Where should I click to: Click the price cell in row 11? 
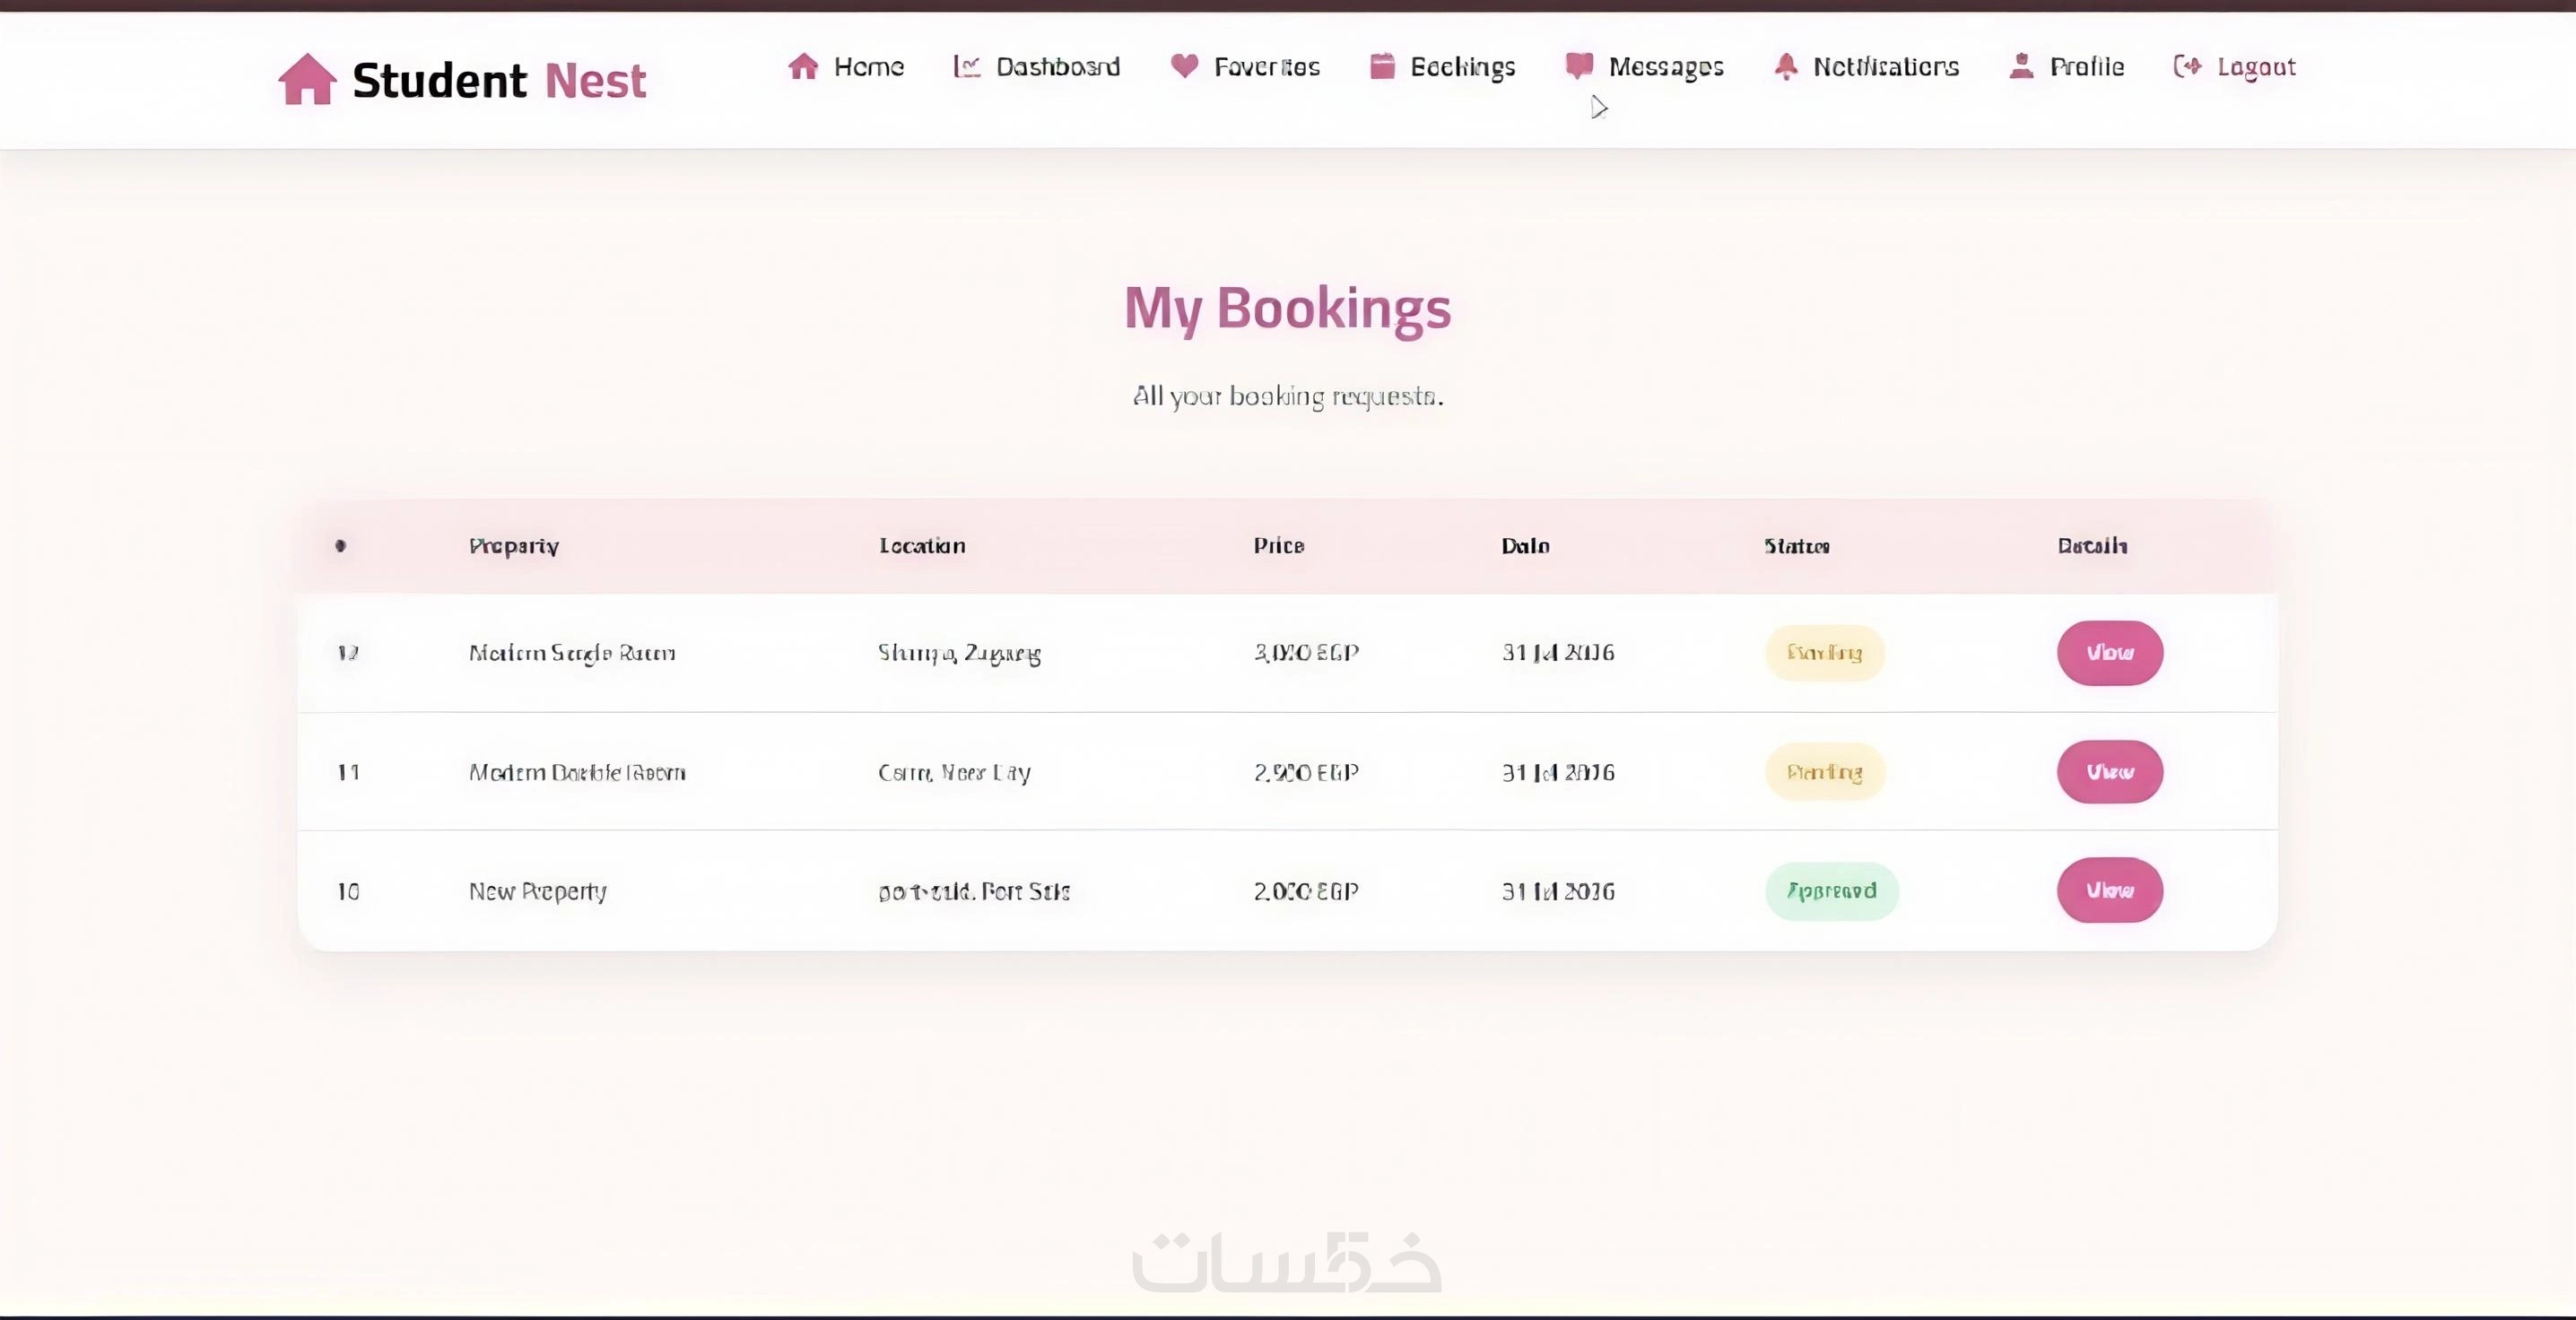click(1306, 772)
